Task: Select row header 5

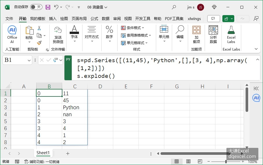Action: click(x=5, y=121)
